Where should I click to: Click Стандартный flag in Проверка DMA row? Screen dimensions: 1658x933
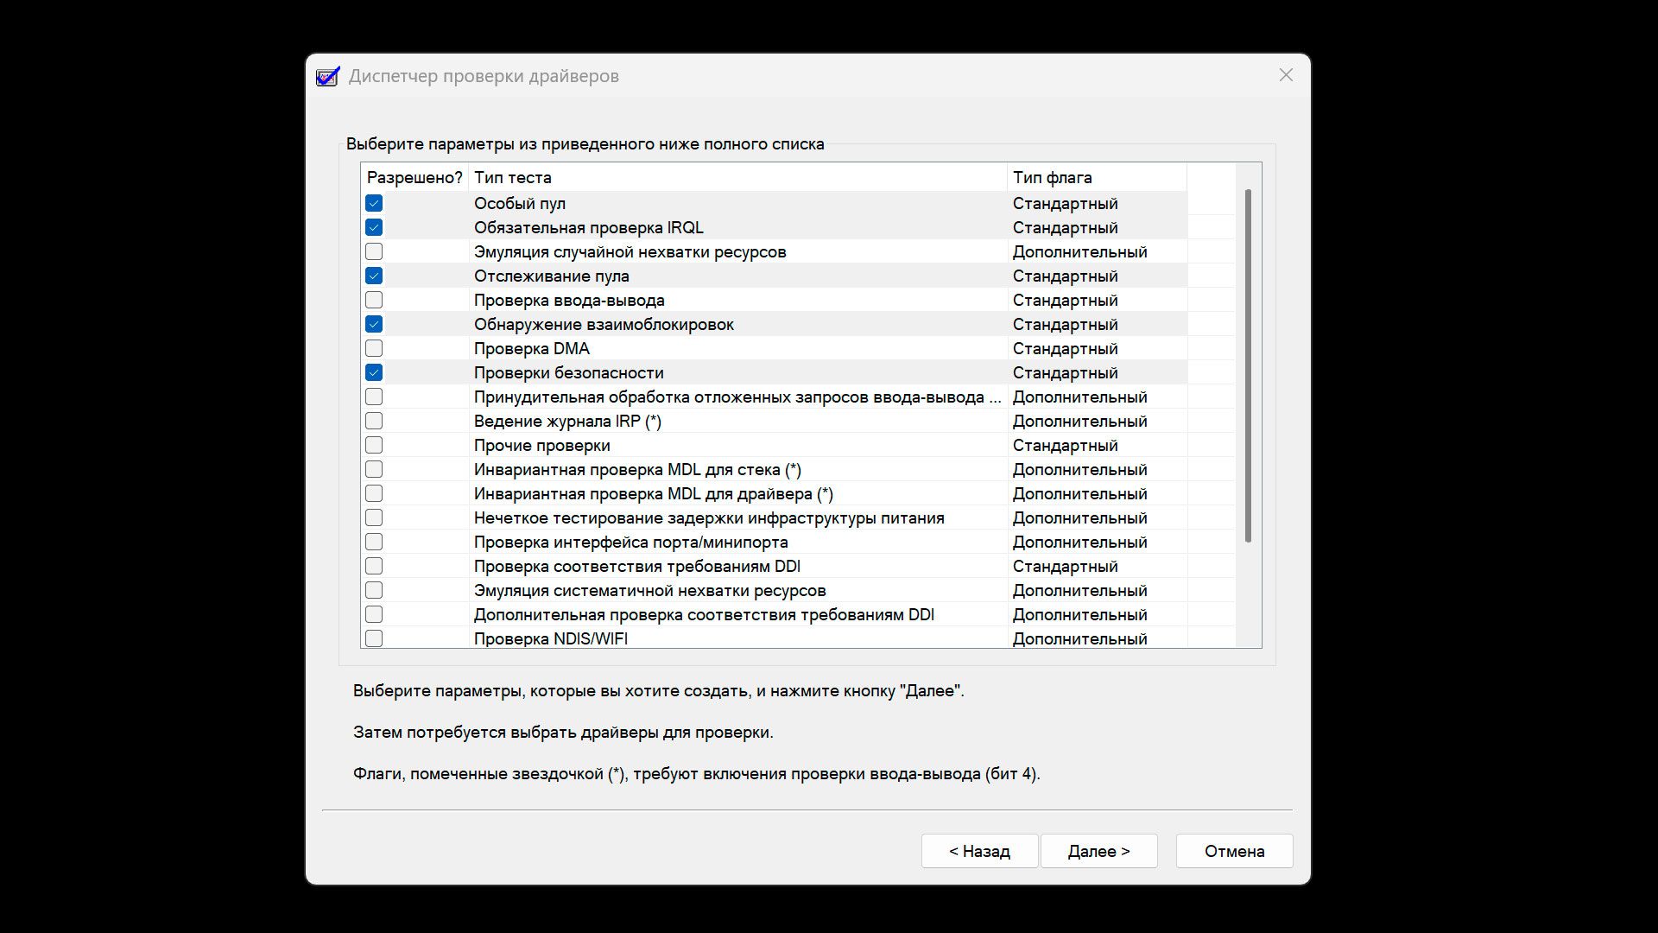pyautogui.click(x=1065, y=348)
